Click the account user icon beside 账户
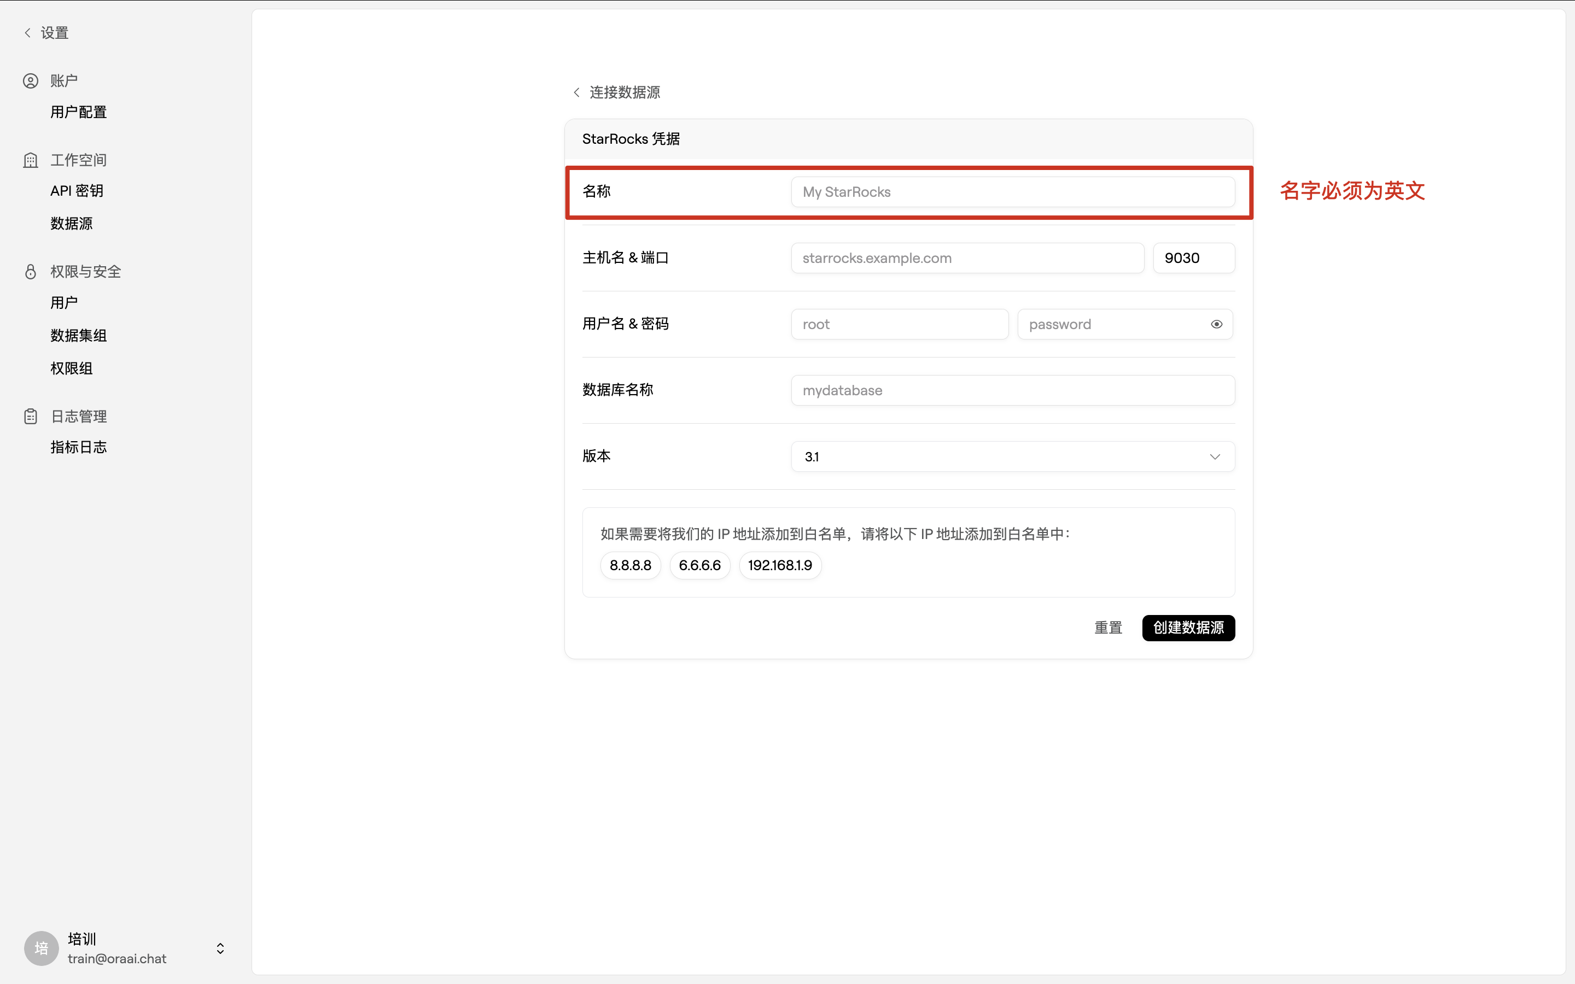This screenshot has height=984, width=1575. (31, 80)
